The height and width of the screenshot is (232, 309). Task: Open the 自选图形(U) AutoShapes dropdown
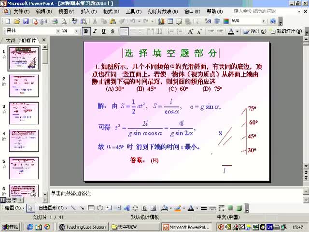point(53,208)
